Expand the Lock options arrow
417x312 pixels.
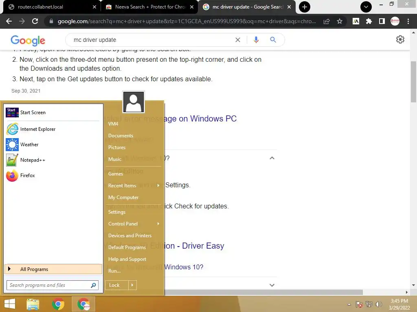pyautogui.click(x=132, y=285)
